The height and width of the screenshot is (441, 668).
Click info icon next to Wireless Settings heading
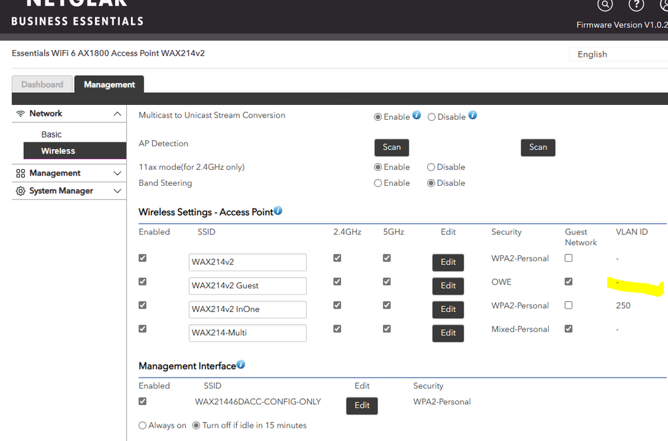(x=278, y=211)
